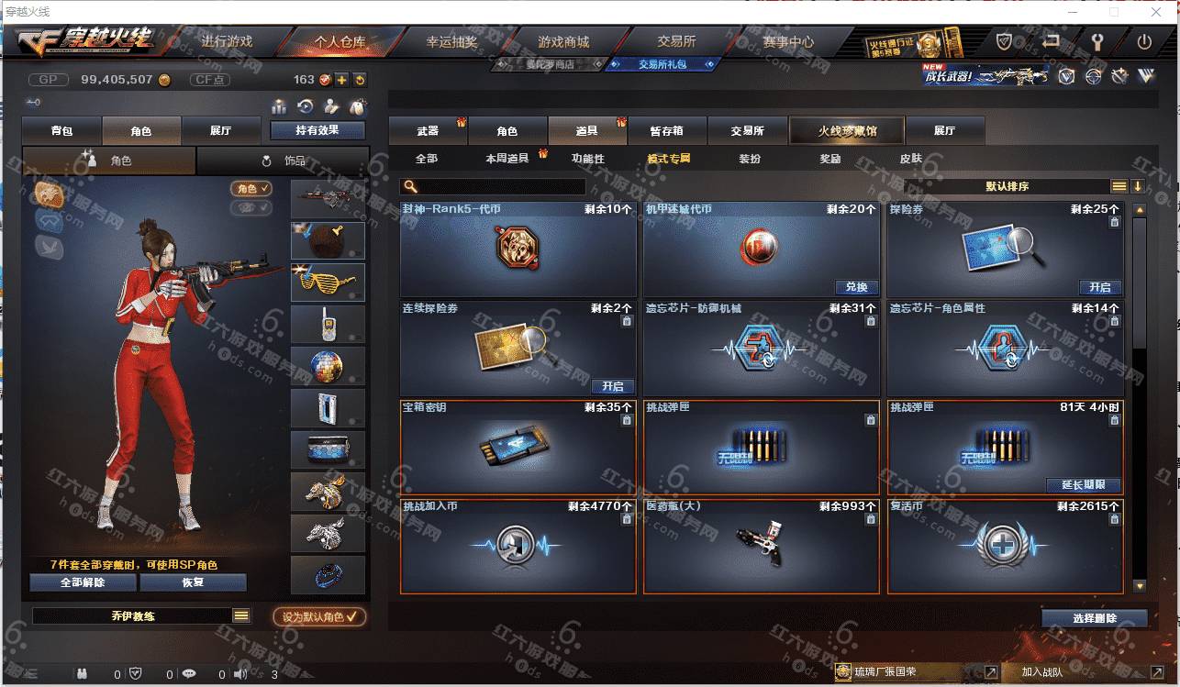Click the power icon in top bar

click(1143, 42)
